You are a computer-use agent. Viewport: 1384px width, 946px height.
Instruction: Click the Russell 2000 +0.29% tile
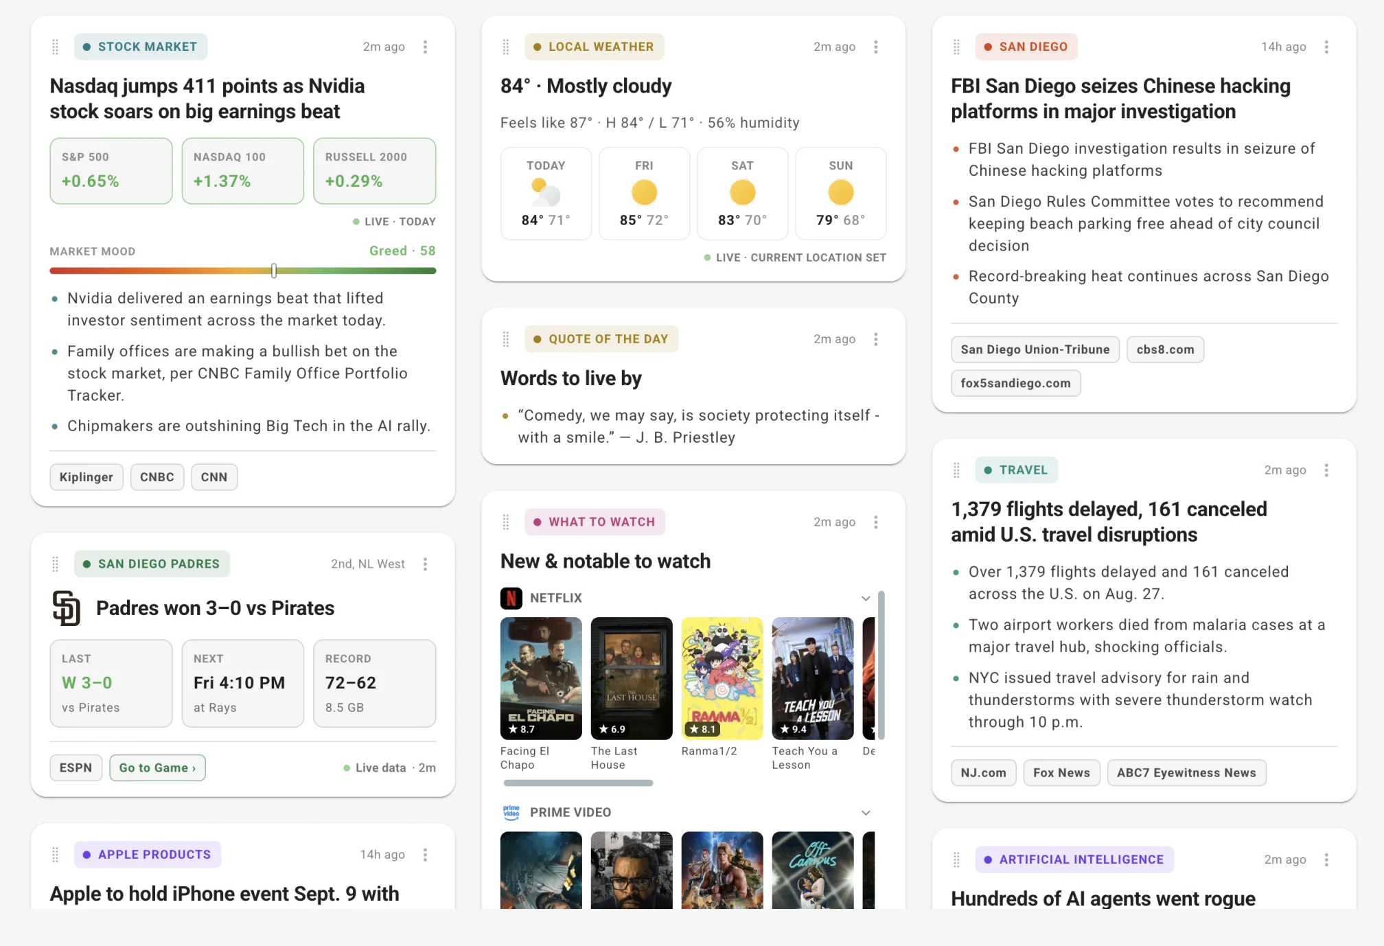point(375,171)
